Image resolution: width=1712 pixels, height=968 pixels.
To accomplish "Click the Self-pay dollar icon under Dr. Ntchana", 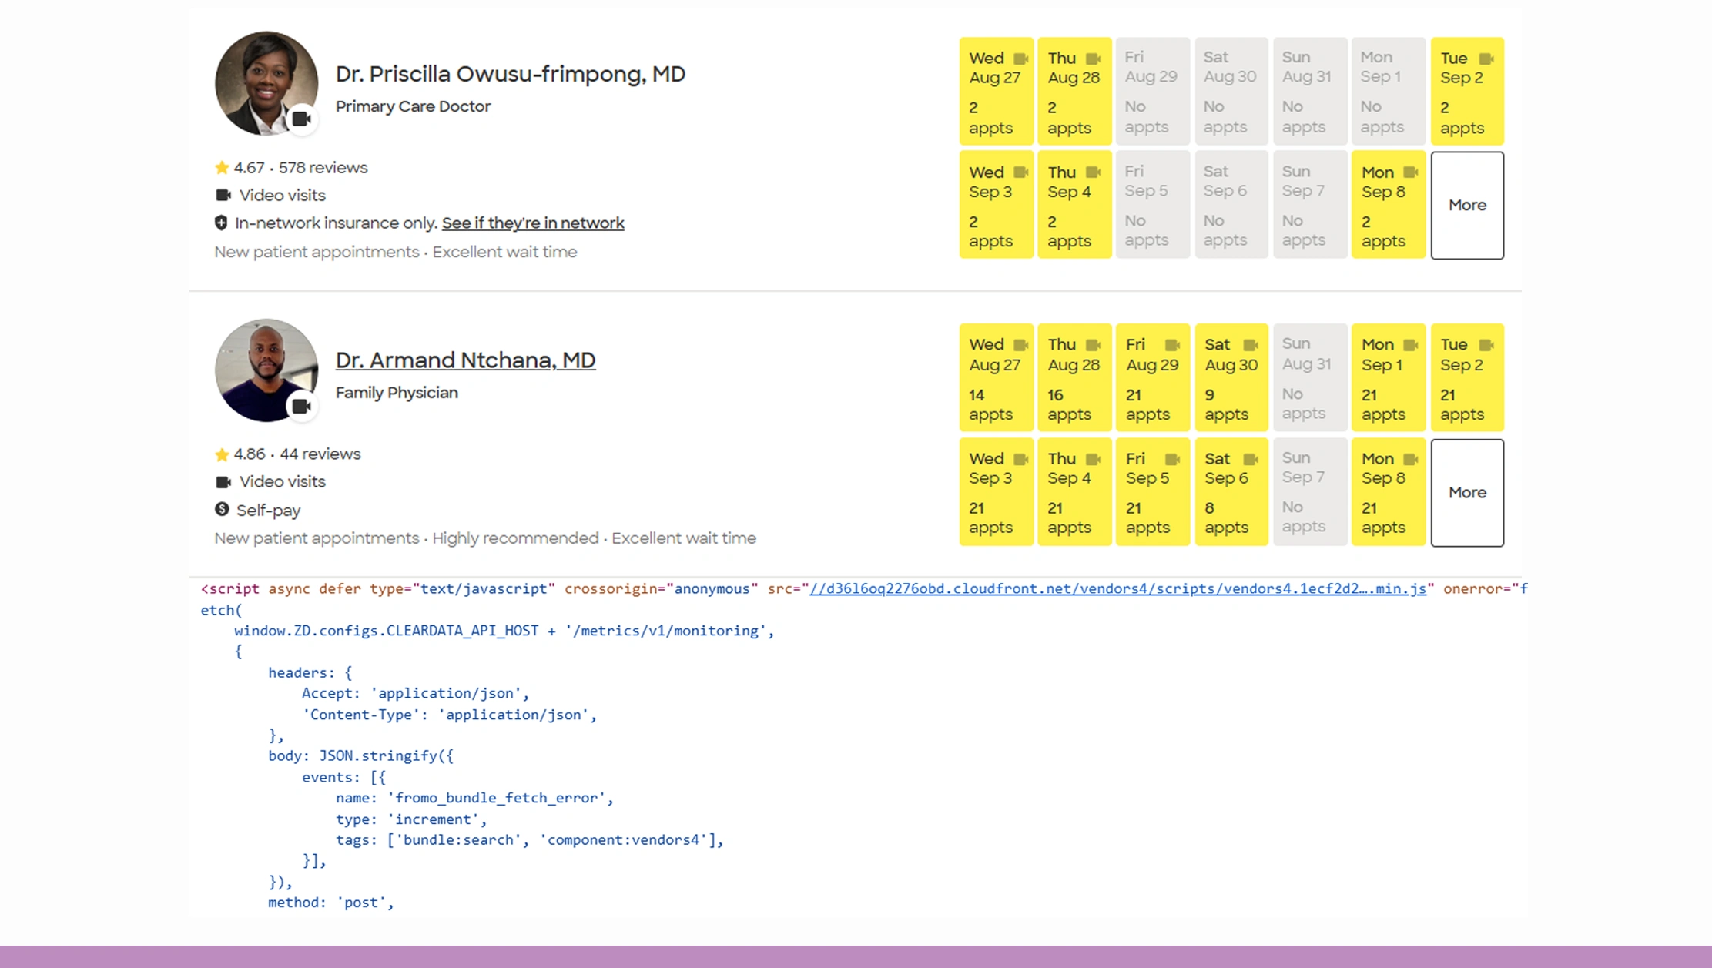I will coord(222,510).
